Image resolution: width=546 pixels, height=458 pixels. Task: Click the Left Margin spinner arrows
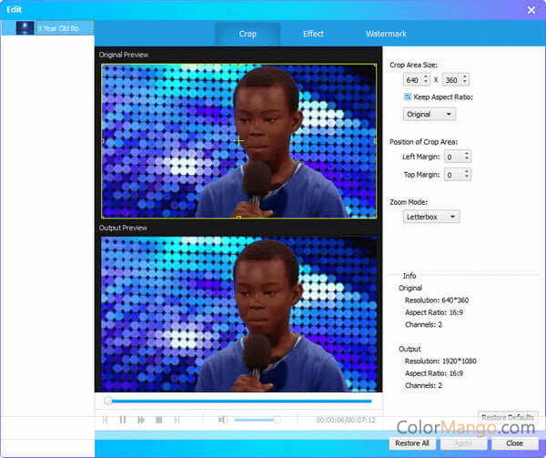point(467,157)
